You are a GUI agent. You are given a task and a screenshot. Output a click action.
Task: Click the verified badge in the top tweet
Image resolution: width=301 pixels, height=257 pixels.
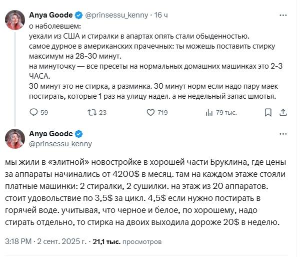click(78, 15)
